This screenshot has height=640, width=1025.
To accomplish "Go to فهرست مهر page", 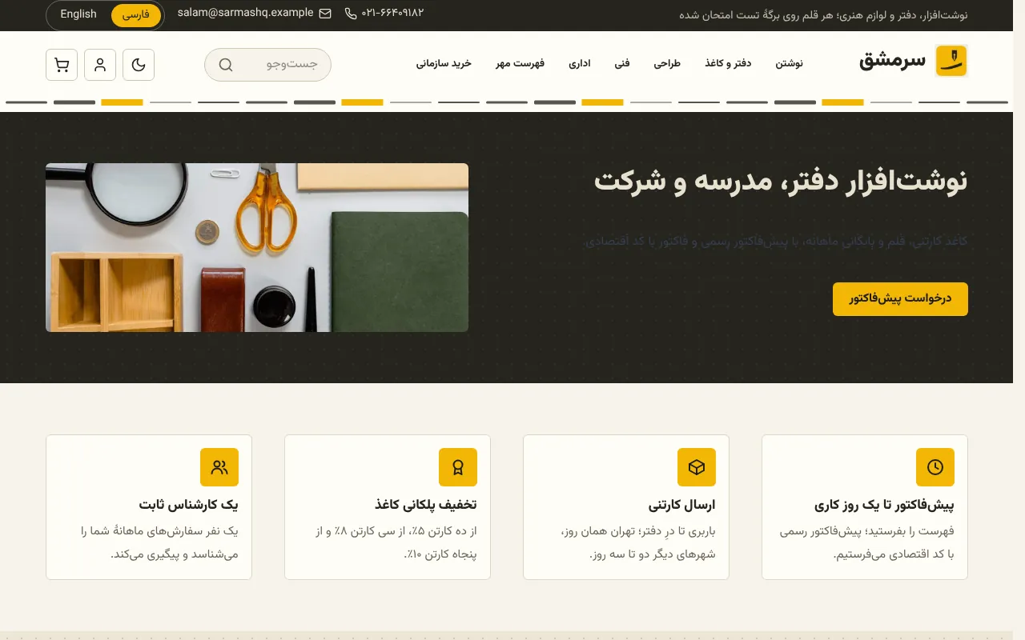I will [520, 63].
